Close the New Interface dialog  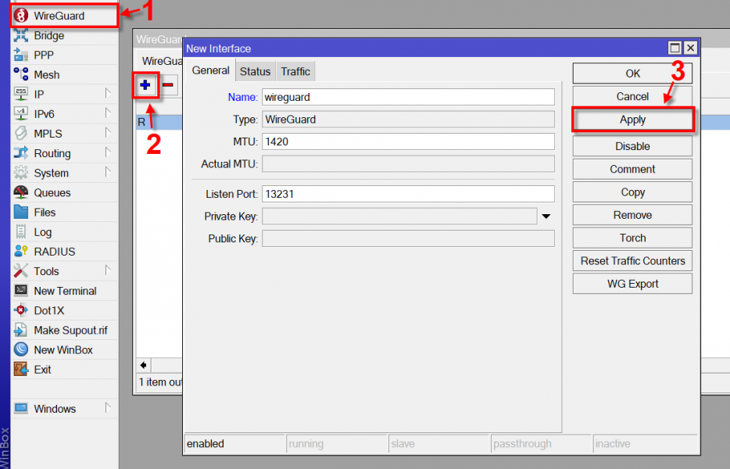(690, 48)
